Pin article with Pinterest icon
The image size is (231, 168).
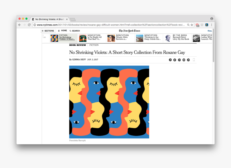179,60
